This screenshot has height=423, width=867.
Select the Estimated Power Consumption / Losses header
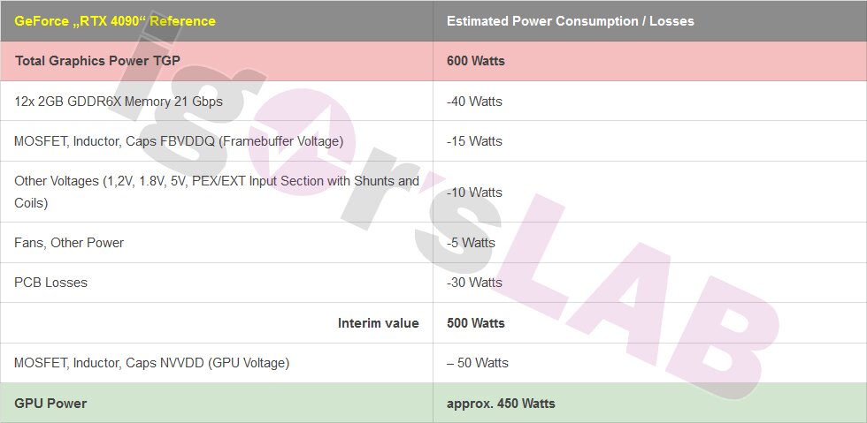pos(570,21)
